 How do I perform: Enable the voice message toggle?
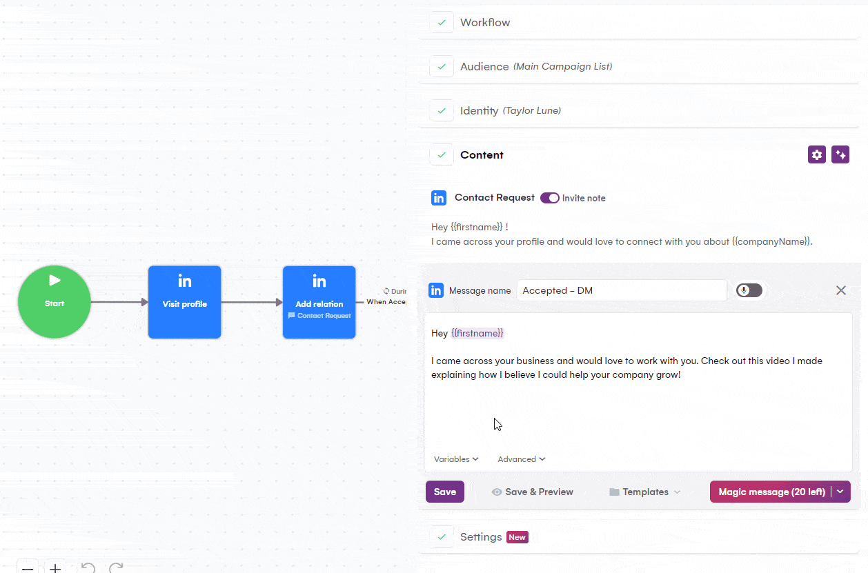(749, 290)
